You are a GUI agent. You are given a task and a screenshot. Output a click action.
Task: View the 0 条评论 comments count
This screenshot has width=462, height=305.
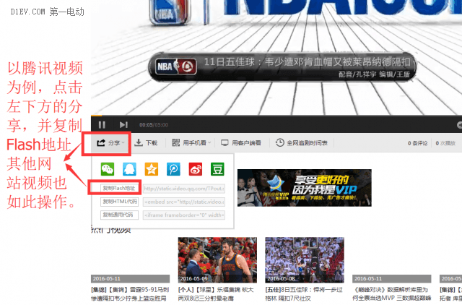click(x=417, y=143)
